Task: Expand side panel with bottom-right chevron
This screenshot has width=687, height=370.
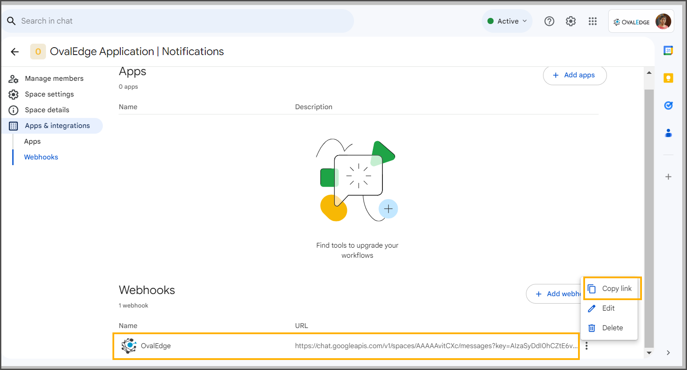Action: [x=668, y=353]
